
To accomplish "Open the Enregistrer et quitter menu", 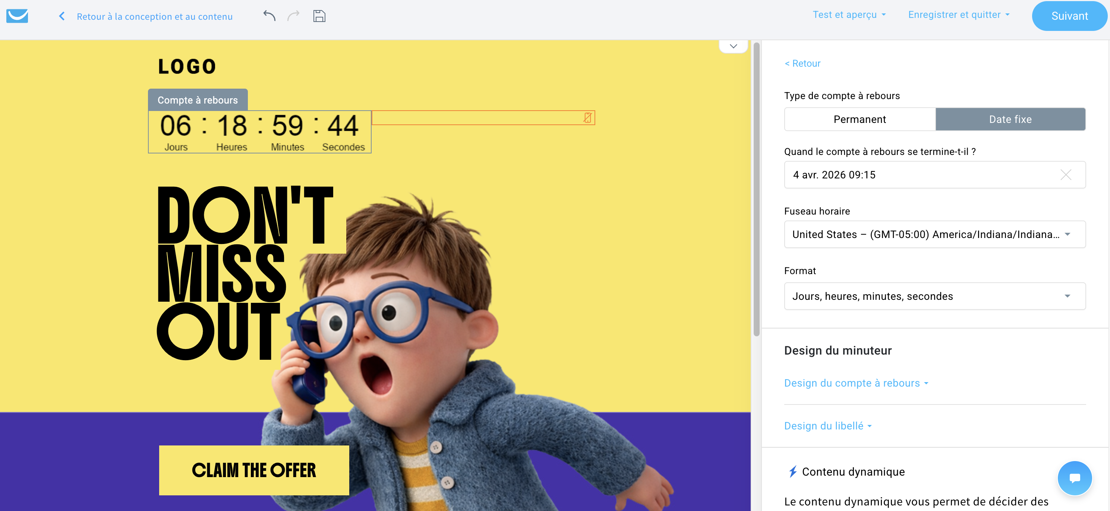I will (959, 14).
